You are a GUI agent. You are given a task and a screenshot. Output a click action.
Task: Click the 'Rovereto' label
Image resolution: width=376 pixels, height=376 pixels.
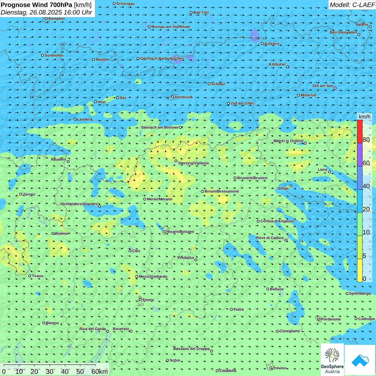(x=121, y=329)
